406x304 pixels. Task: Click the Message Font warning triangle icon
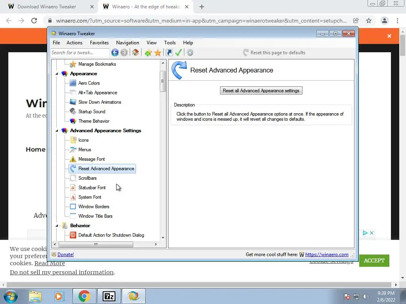pyautogui.click(x=73, y=159)
